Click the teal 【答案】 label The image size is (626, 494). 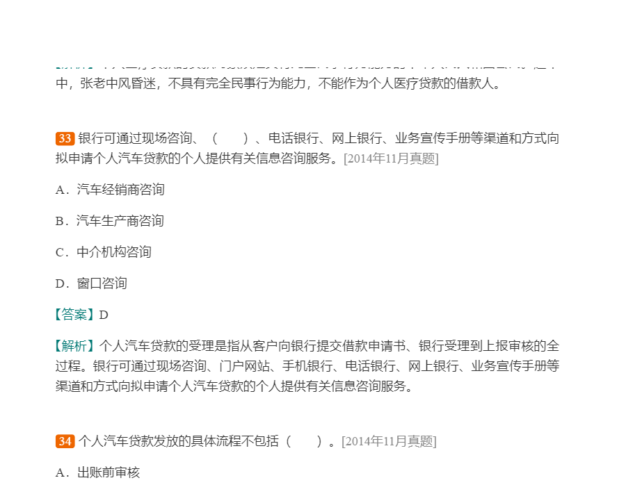tap(75, 315)
